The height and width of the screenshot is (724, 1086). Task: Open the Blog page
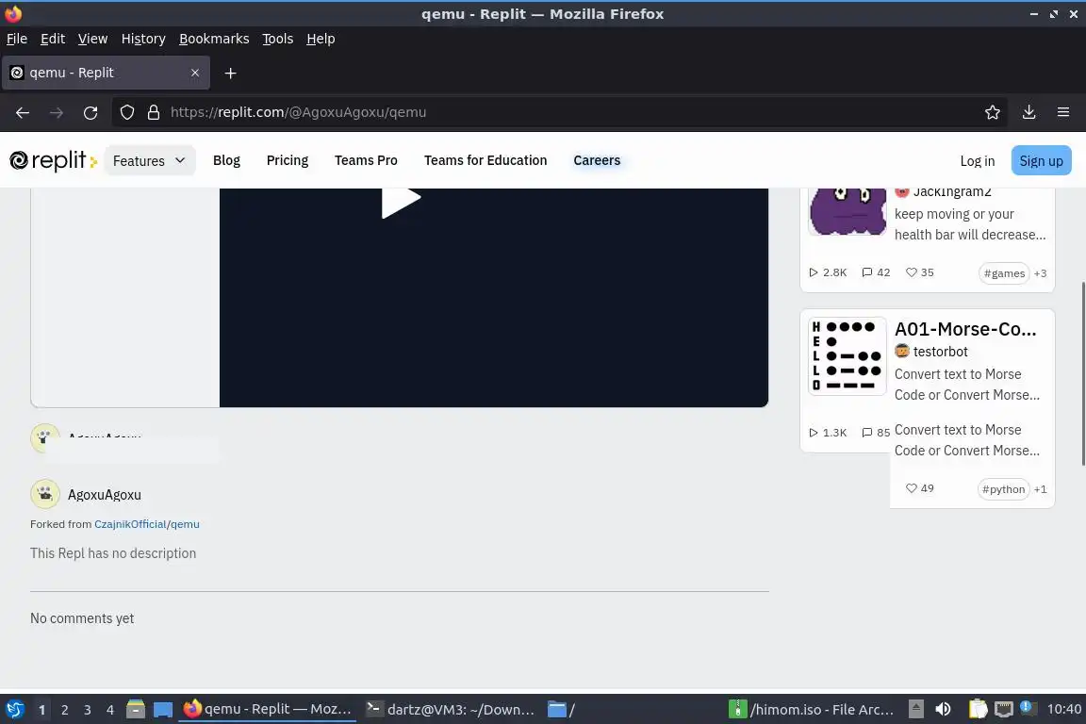click(x=226, y=161)
